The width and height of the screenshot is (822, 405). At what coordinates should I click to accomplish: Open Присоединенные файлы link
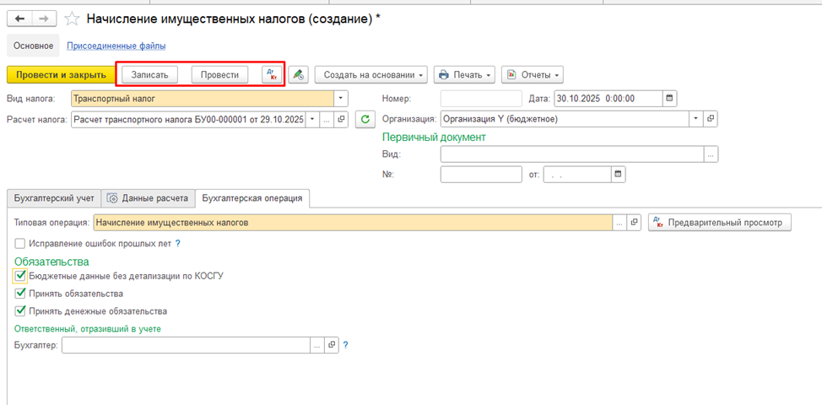[x=116, y=46]
